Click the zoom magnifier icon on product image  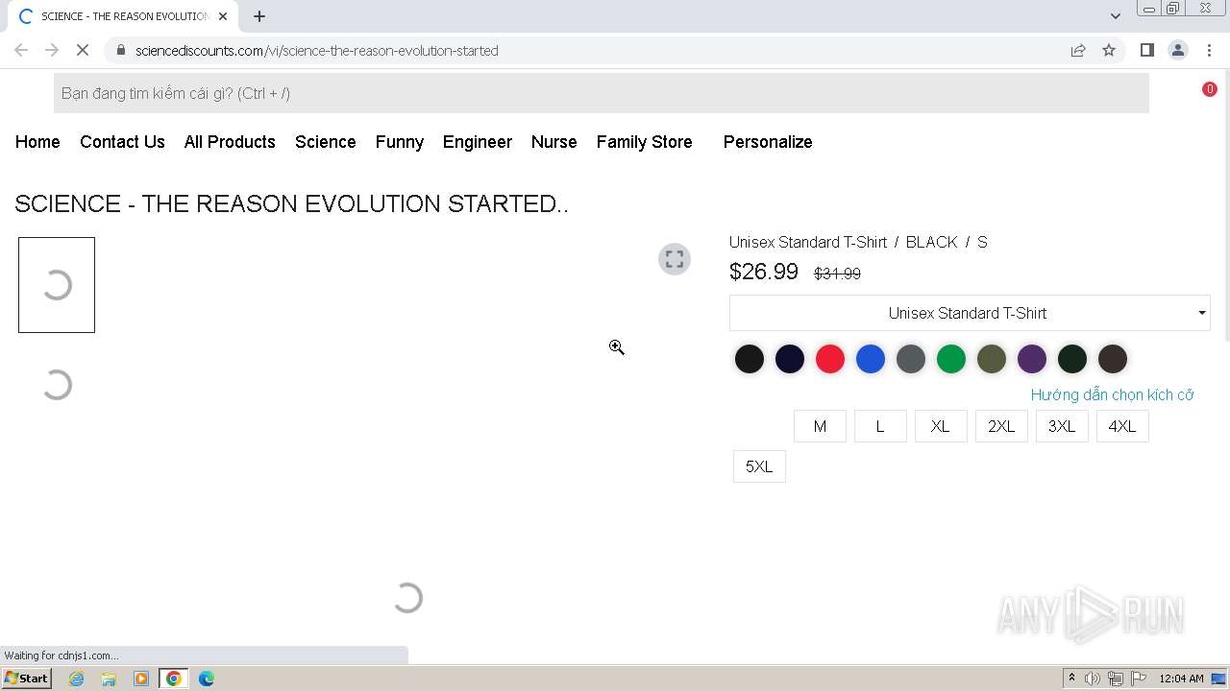point(617,347)
